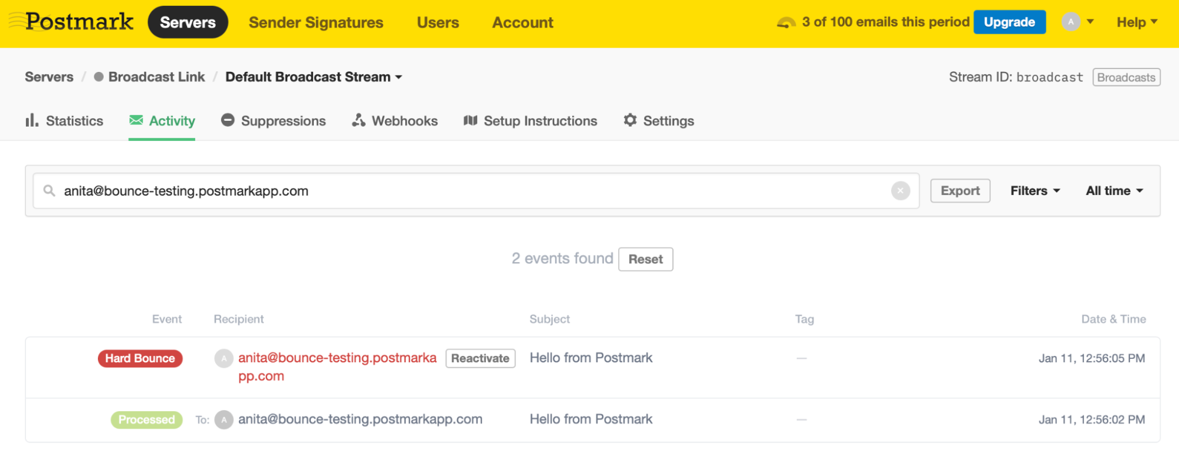This screenshot has width=1179, height=459.
Task: Expand the Default Broadcast Stream dropdown
Action: tap(314, 77)
